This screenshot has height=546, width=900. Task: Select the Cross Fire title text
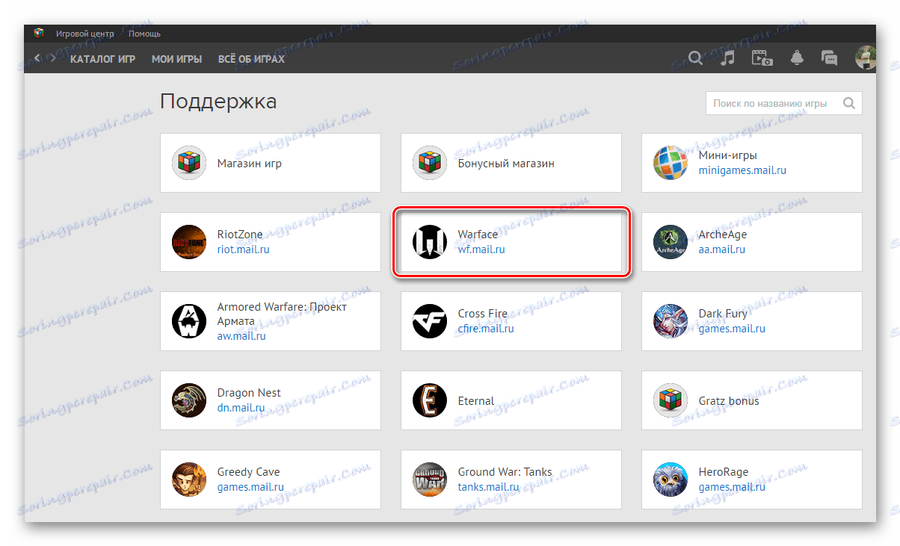[x=483, y=314]
